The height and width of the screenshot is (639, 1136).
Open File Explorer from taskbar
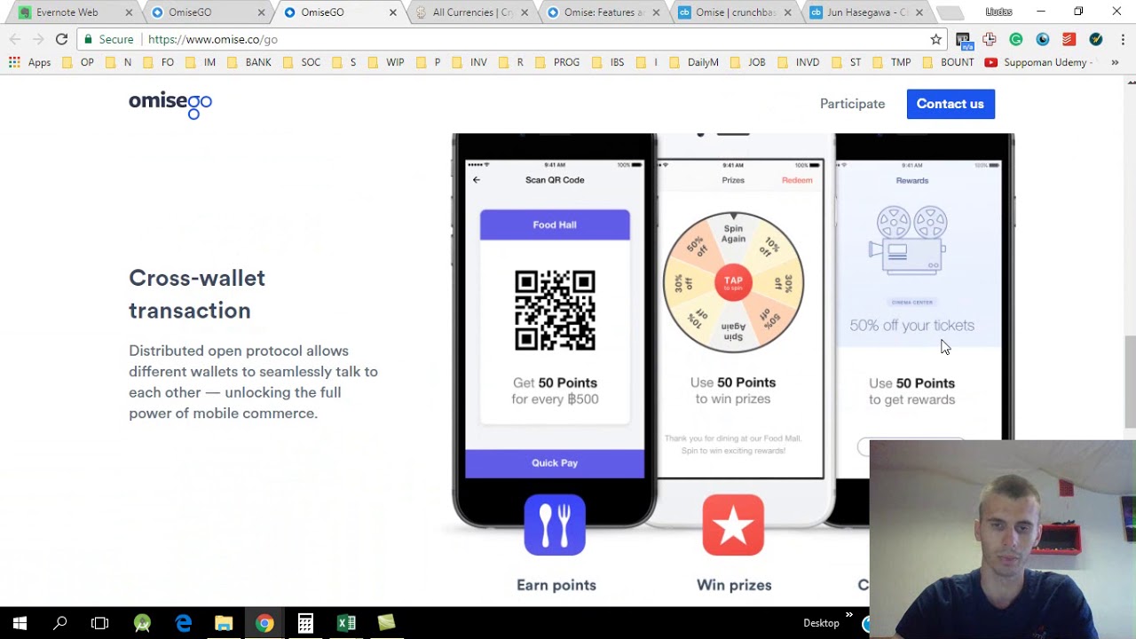[224, 623]
